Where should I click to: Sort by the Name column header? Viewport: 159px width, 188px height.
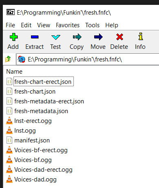click(14, 72)
